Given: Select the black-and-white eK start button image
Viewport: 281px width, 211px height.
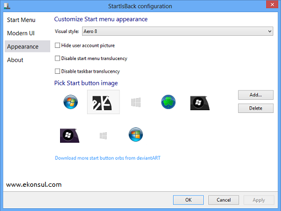Looking at the screenshot, I should pyautogui.click(x=103, y=102).
